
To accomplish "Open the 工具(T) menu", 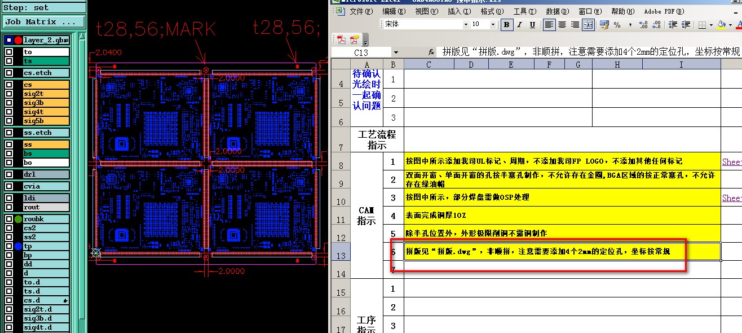I will 524,11.
